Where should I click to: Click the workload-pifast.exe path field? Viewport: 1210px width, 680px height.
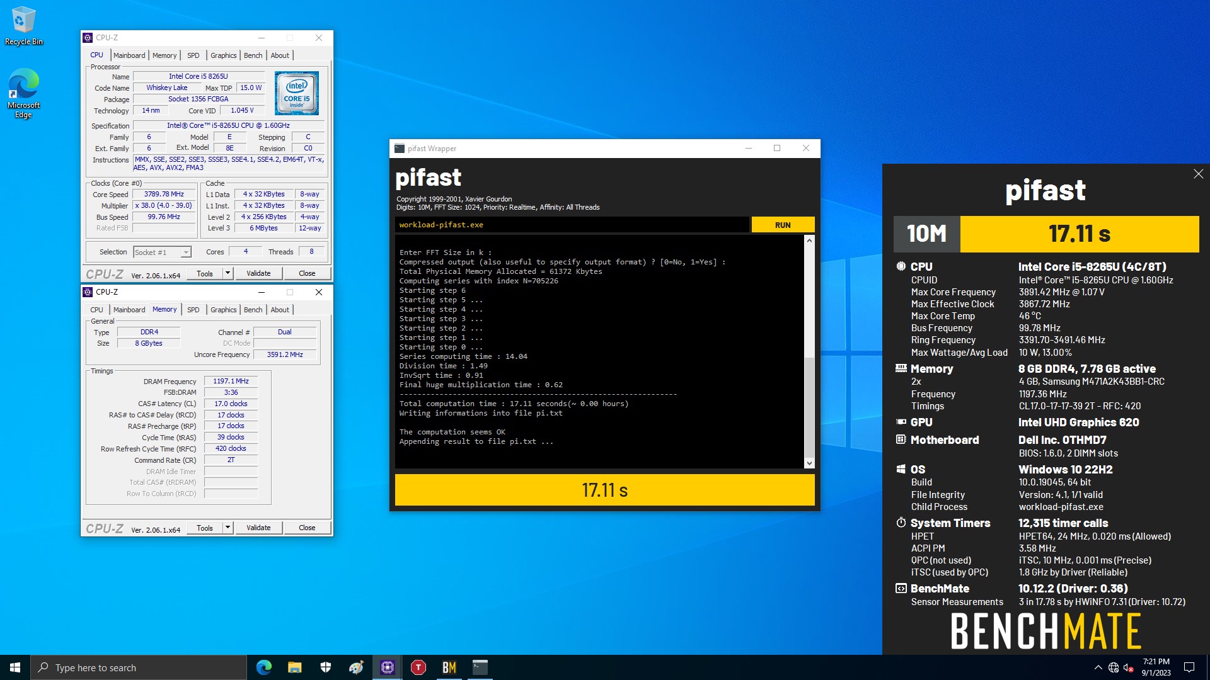pos(572,225)
